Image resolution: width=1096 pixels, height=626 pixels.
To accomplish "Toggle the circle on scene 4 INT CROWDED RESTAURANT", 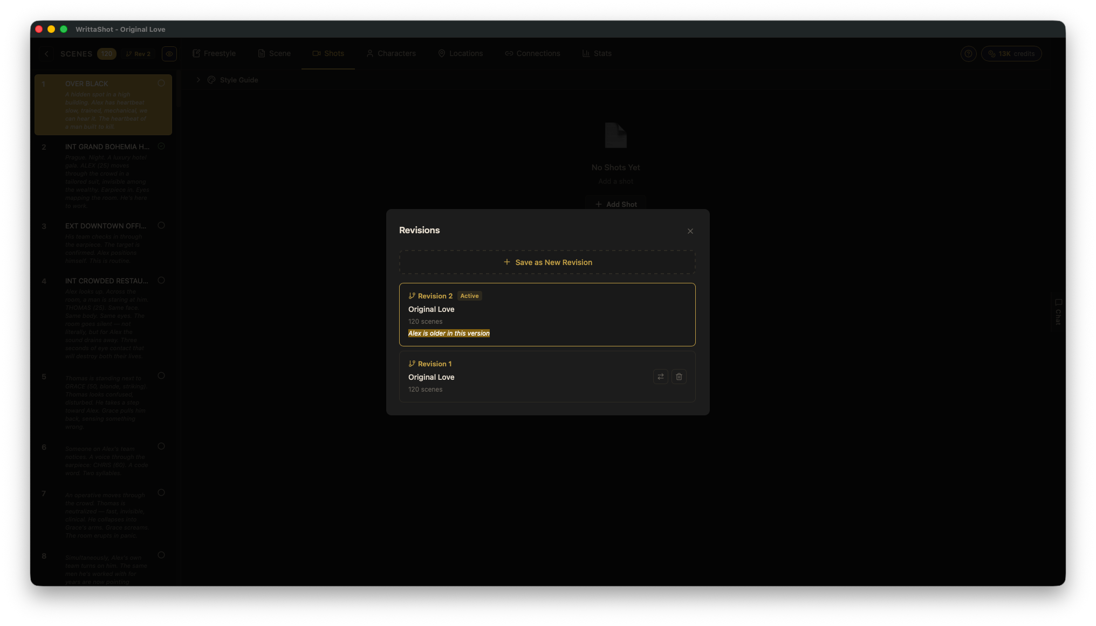I will point(161,281).
